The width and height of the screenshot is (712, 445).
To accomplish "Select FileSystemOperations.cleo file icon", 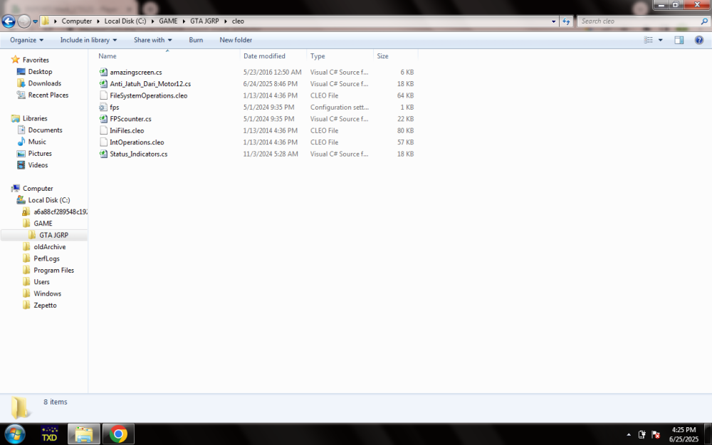I will pyautogui.click(x=103, y=96).
